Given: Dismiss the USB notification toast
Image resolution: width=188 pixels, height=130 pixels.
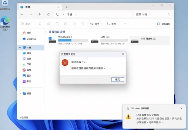Looking at the screenshot, I should pos(181,108).
